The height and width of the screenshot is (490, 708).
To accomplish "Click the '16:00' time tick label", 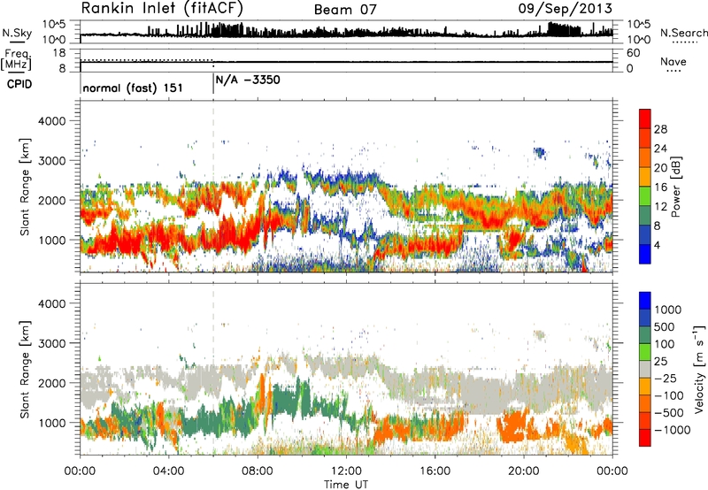I will (435, 471).
